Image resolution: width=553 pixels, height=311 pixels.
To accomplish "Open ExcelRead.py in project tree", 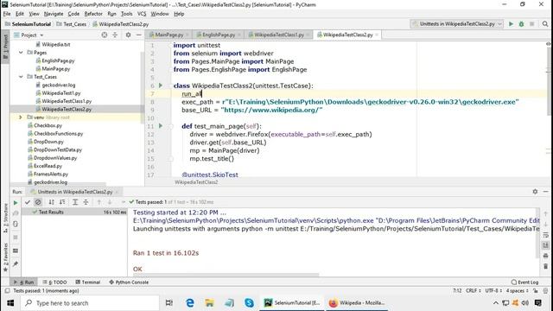I will 48,166.
